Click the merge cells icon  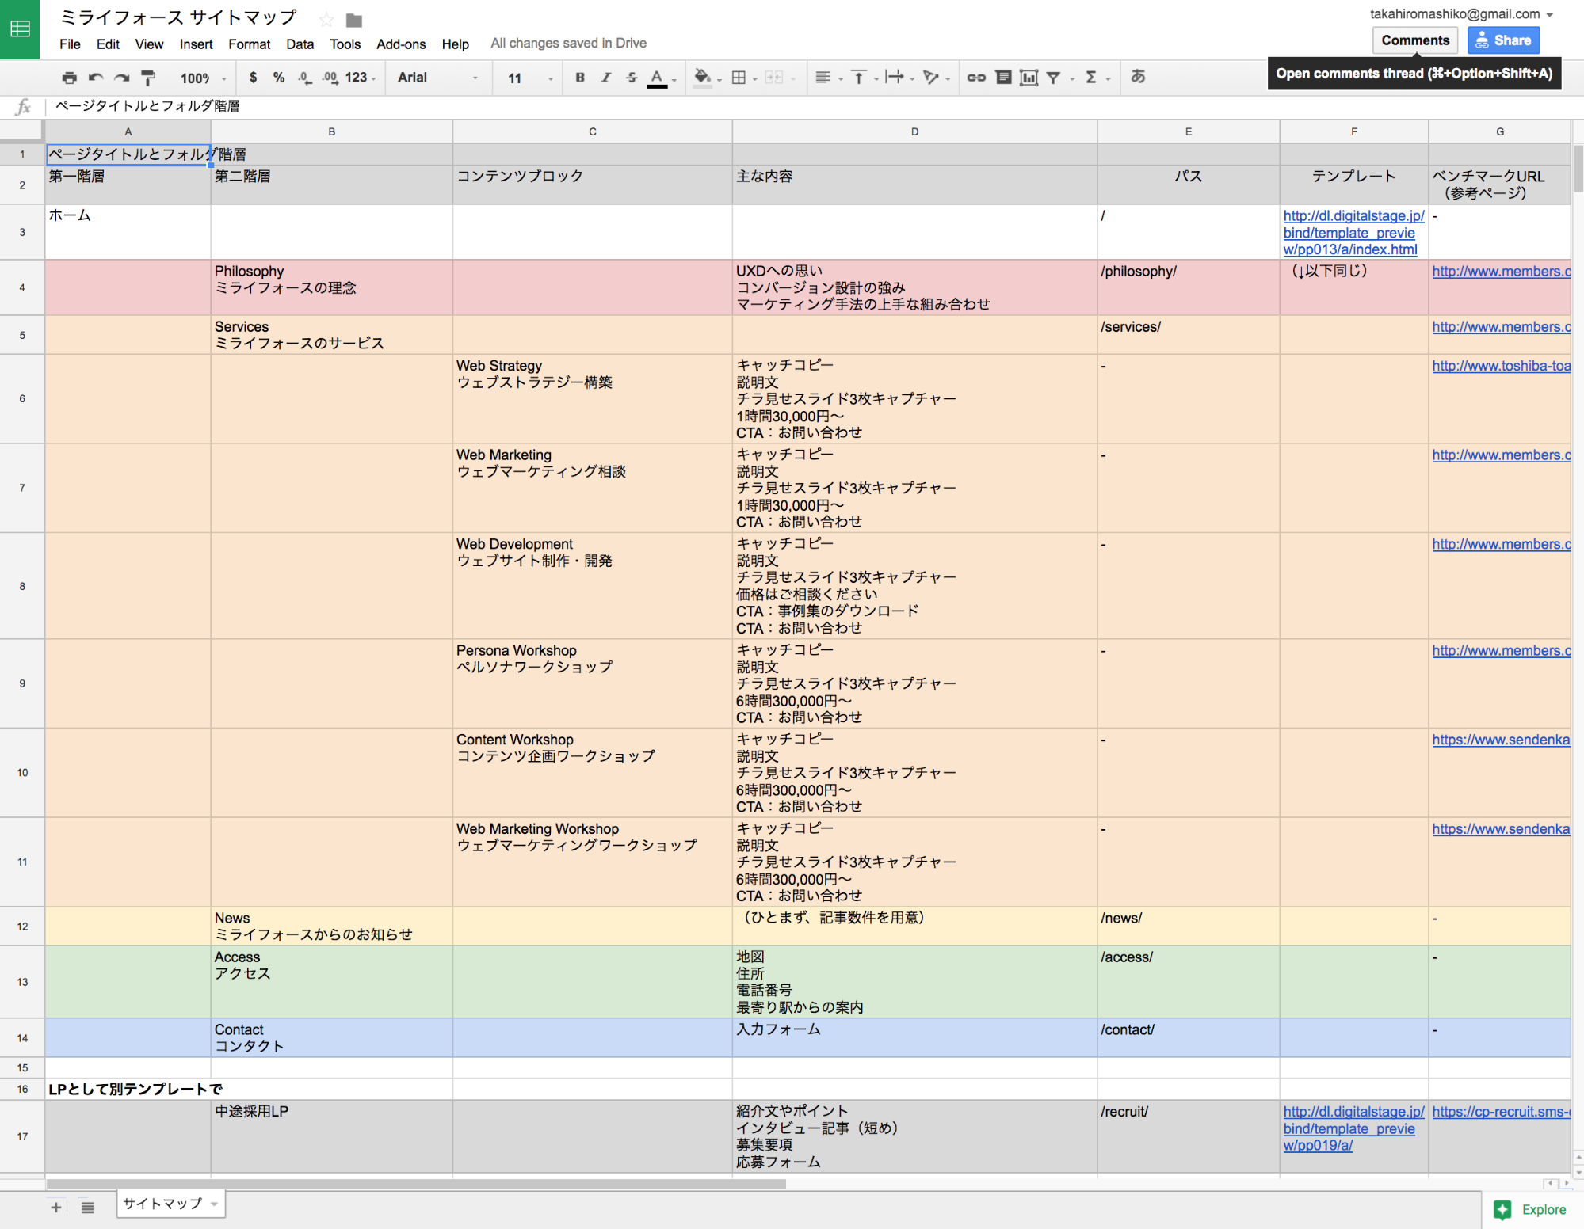click(775, 78)
